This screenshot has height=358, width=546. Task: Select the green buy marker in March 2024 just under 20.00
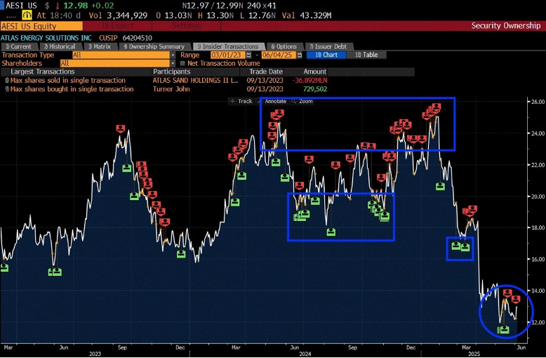235,201
